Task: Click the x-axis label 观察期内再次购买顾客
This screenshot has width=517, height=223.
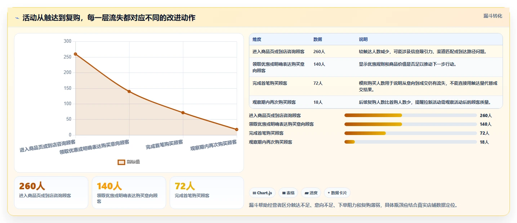Action: tap(214, 145)
